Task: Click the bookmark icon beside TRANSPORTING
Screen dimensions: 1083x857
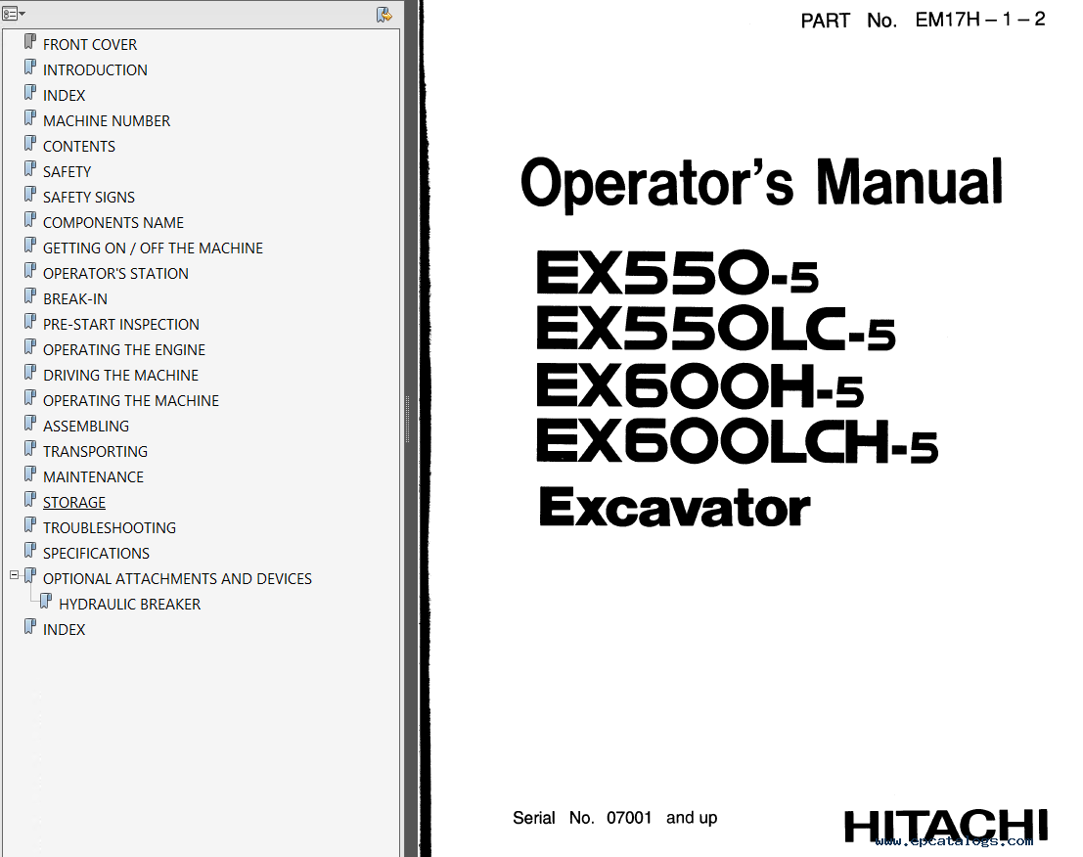Action: 29,449
